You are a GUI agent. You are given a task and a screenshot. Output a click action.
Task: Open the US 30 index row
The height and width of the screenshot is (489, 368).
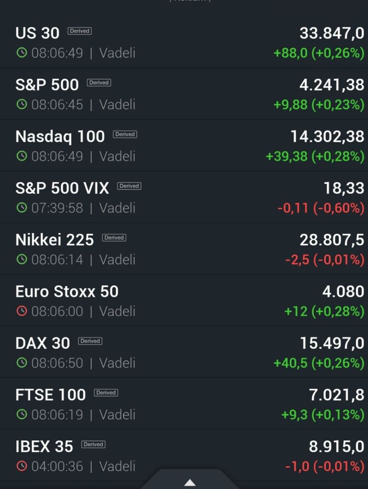tap(184, 42)
